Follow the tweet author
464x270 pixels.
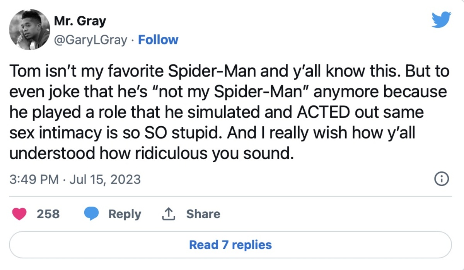coord(158,40)
